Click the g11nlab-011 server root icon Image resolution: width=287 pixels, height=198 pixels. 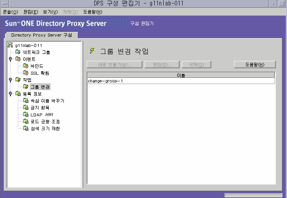[x=10, y=45]
